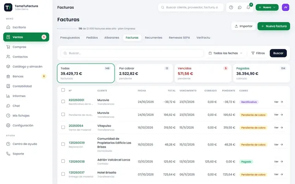Check the Pendiente de revisión row checkbox

point(63,115)
